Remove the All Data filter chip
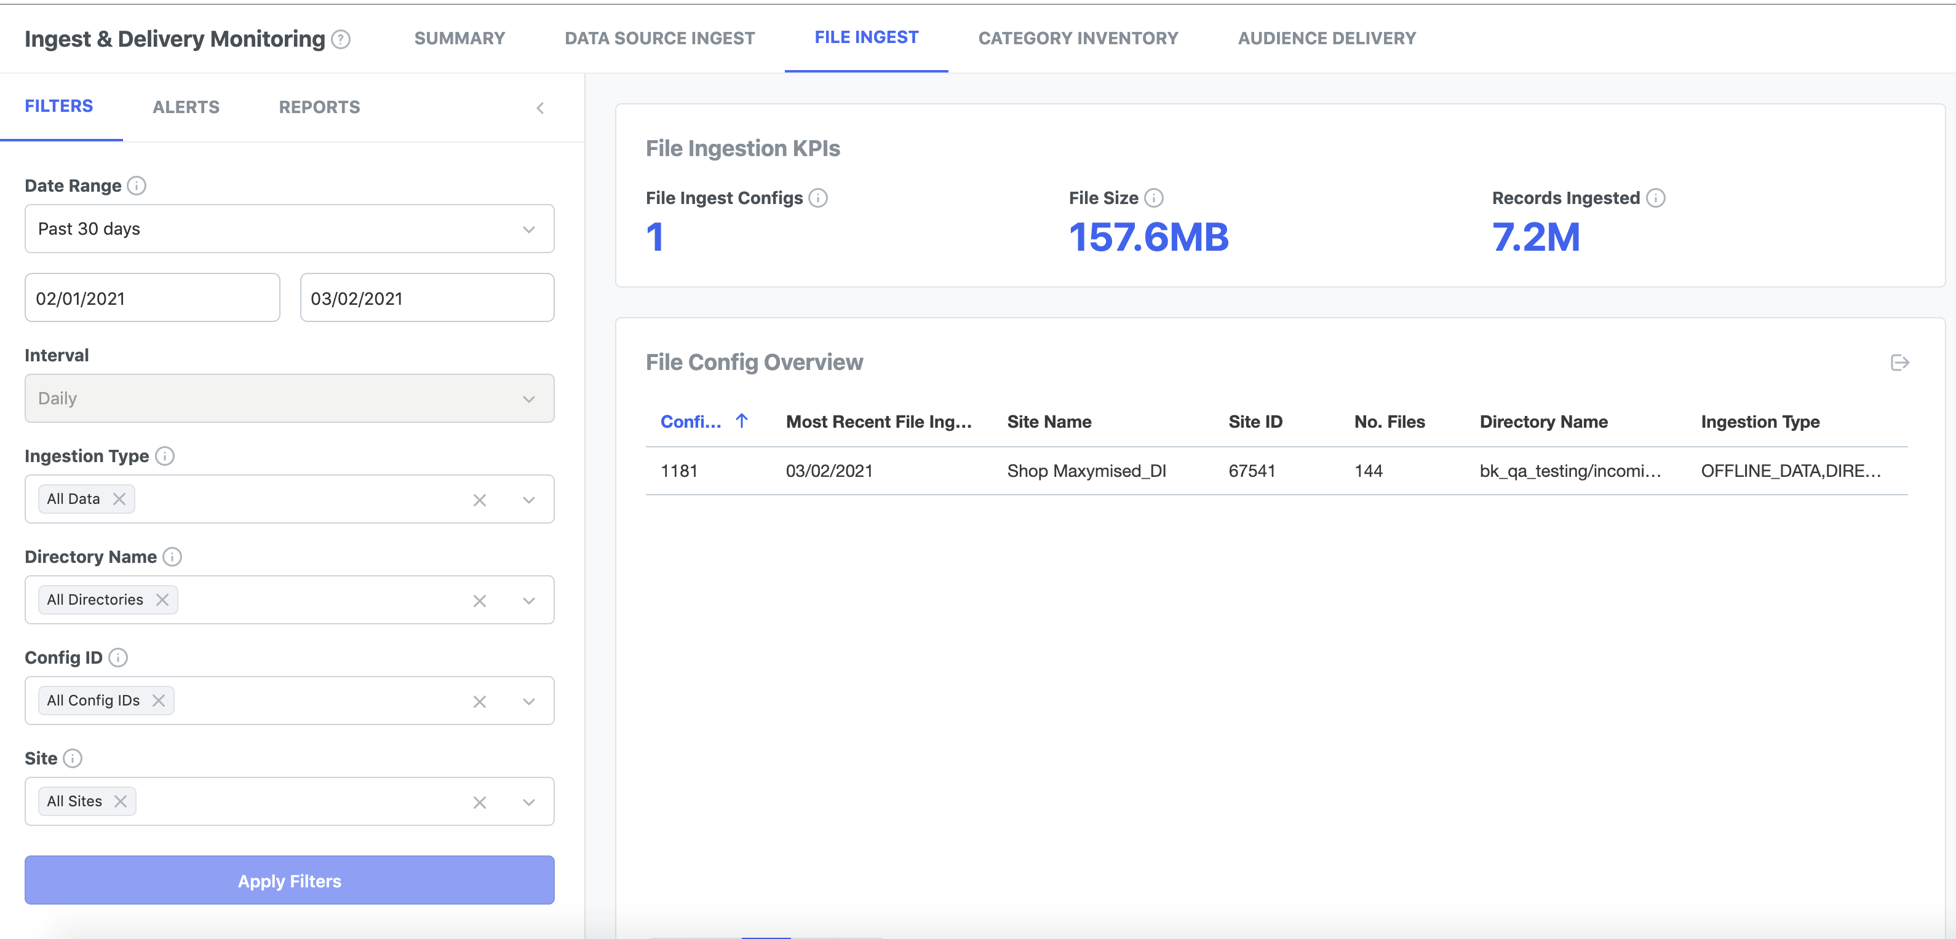This screenshot has height=939, width=1956. click(119, 499)
